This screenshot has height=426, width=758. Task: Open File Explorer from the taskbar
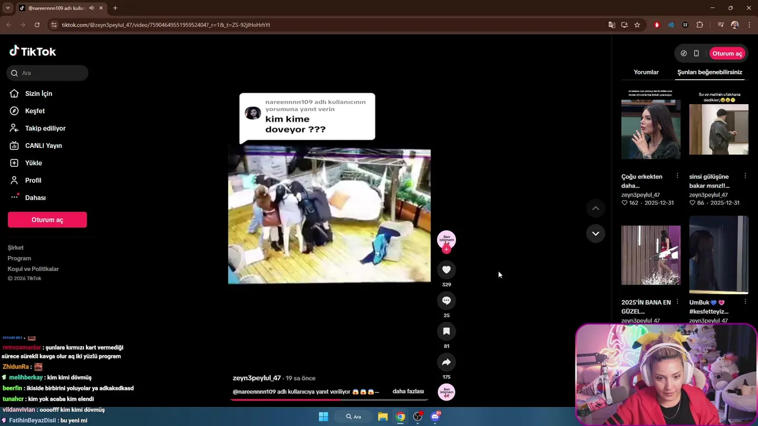click(x=383, y=417)
